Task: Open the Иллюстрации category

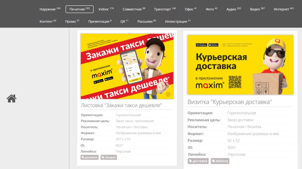Action: coord(178,21)
